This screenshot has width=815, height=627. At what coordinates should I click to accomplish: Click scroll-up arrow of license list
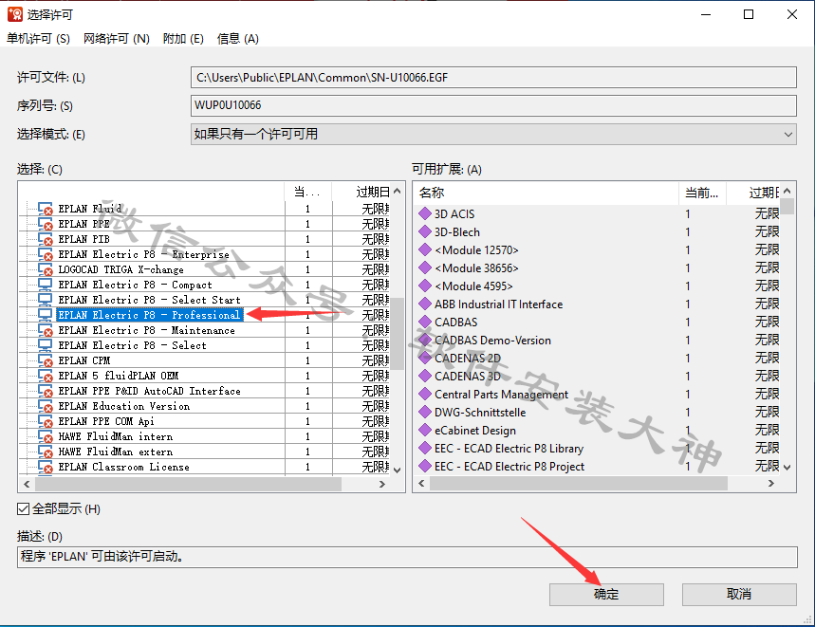[398, 192]
